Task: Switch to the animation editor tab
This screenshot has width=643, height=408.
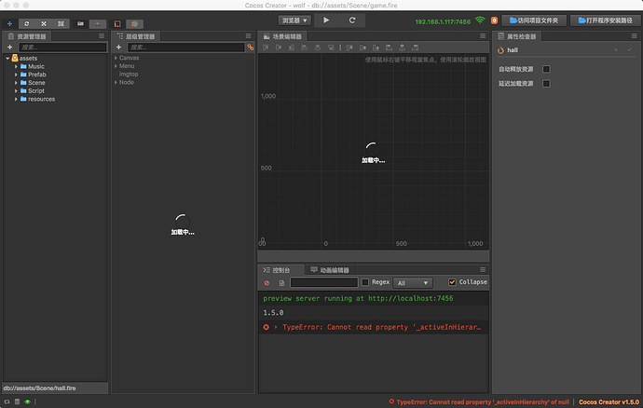Action: click(x=330, y=270)
